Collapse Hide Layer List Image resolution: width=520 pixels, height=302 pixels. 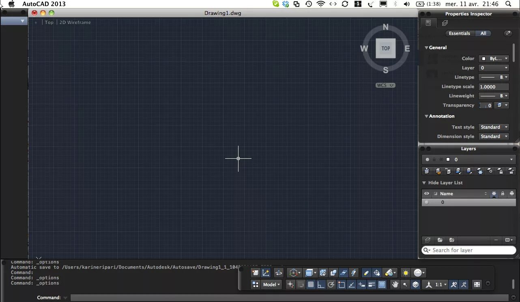click(424, 183)
